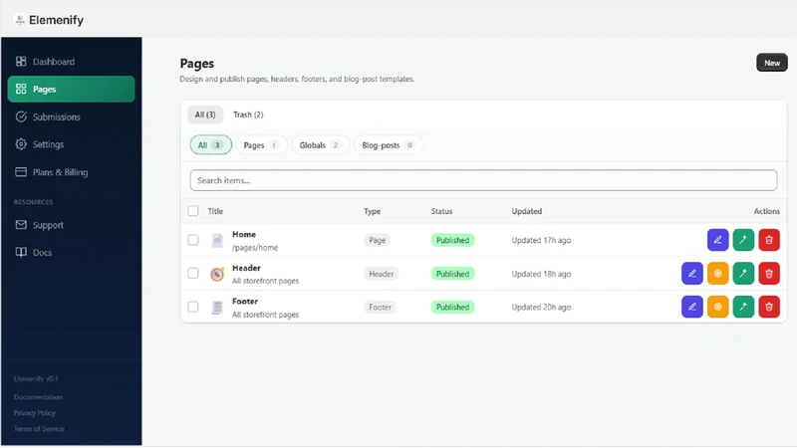Viewport: 797px width, 448px height.
Task: Switch to the All (3) tab
Action: [205, 114]
